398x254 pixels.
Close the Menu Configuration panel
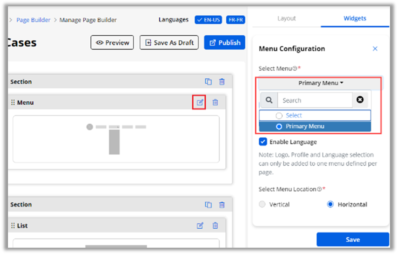click(x=375, y=49)
